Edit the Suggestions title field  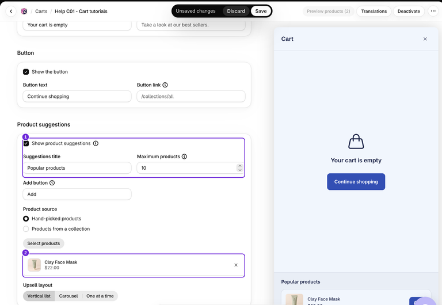(x=77, y=168)
